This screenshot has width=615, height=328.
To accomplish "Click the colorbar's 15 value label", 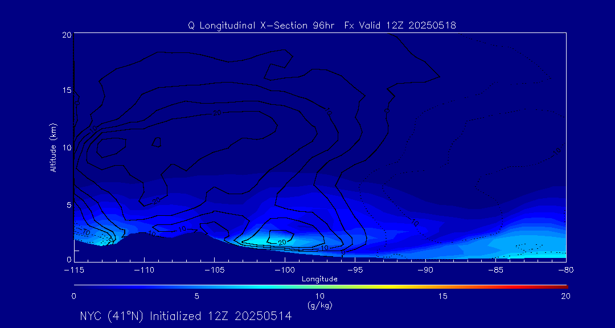I will 442,296.
